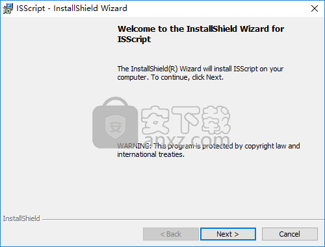This screenshot has width=325, height=247.
Task: Click the installer icon in the title bar
Action: point(8,8)
